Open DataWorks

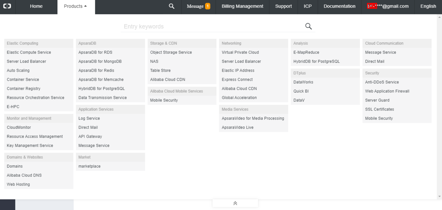tap(304, 82)
